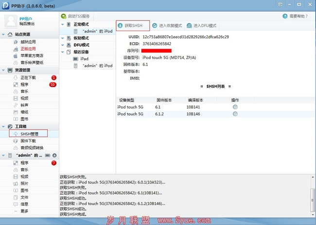The height and width of the screenshot is (225, 316).
Task: Open 墙纸 under 资源管理
Action: [24, 112]
